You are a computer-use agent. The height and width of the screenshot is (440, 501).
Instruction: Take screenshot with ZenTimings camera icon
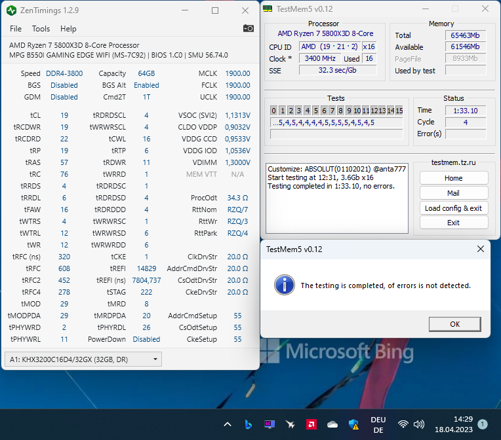point(249,28)
